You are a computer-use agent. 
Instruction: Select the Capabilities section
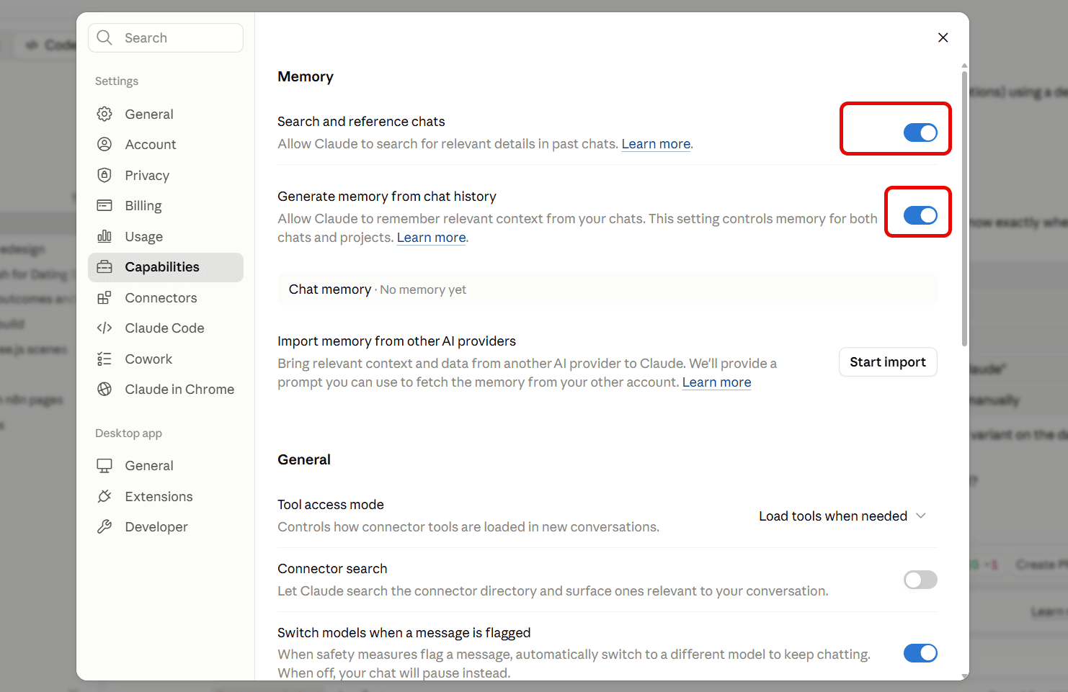pos(166,267)
